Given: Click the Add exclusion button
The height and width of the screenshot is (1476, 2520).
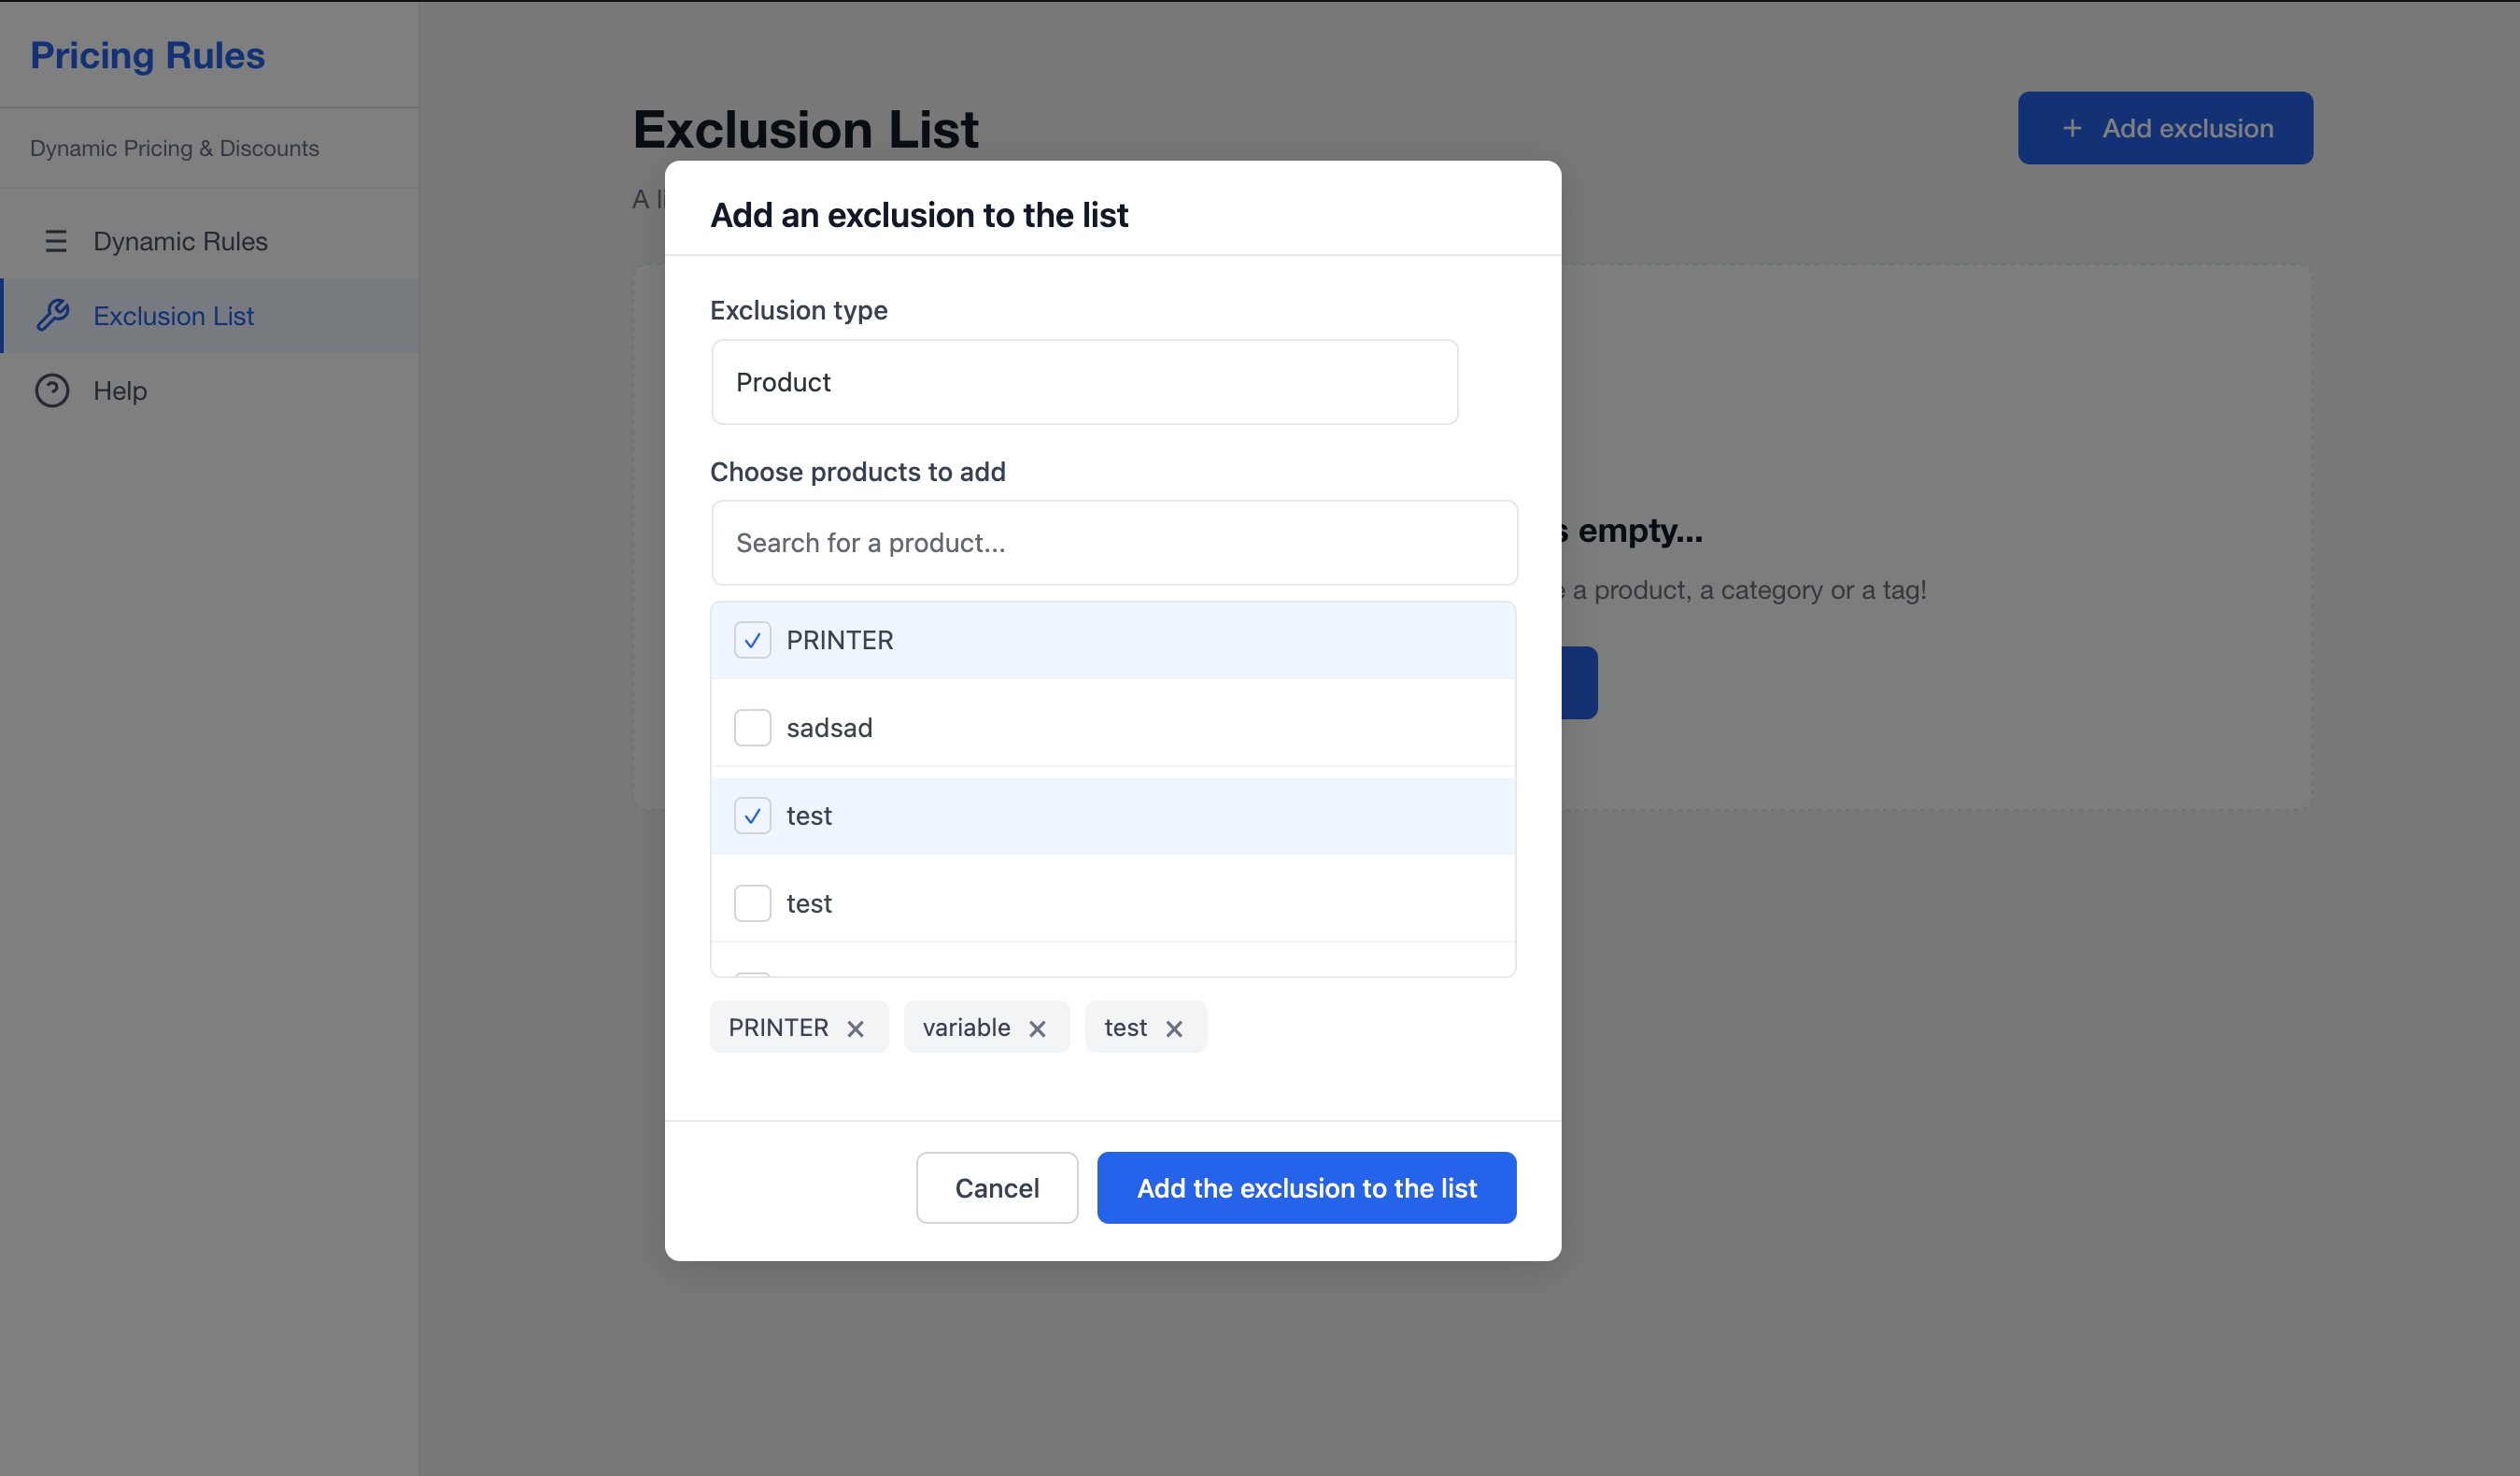Looking at the screenshot, I should pos(2164,128).
